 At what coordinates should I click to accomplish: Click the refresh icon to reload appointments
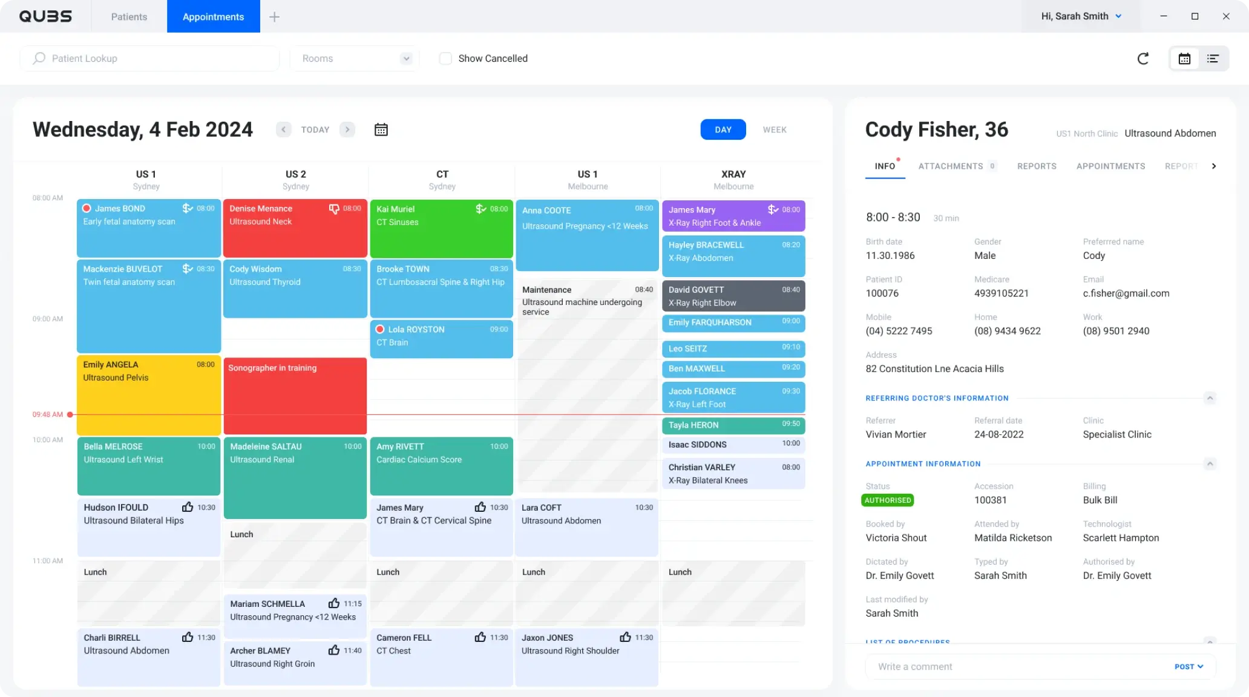pyautogui.click(x=1143, y=59)
